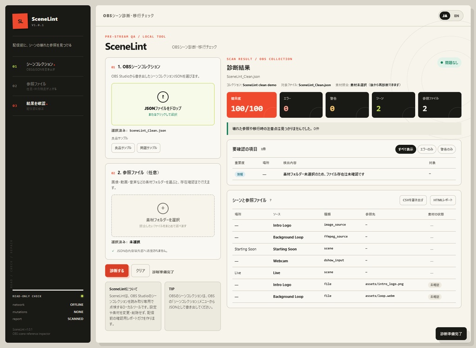Viewport: 476px width, 348px height.
Task: Click the 診断準備完了 toast at bottom right
Action: [x=451, y=334]
